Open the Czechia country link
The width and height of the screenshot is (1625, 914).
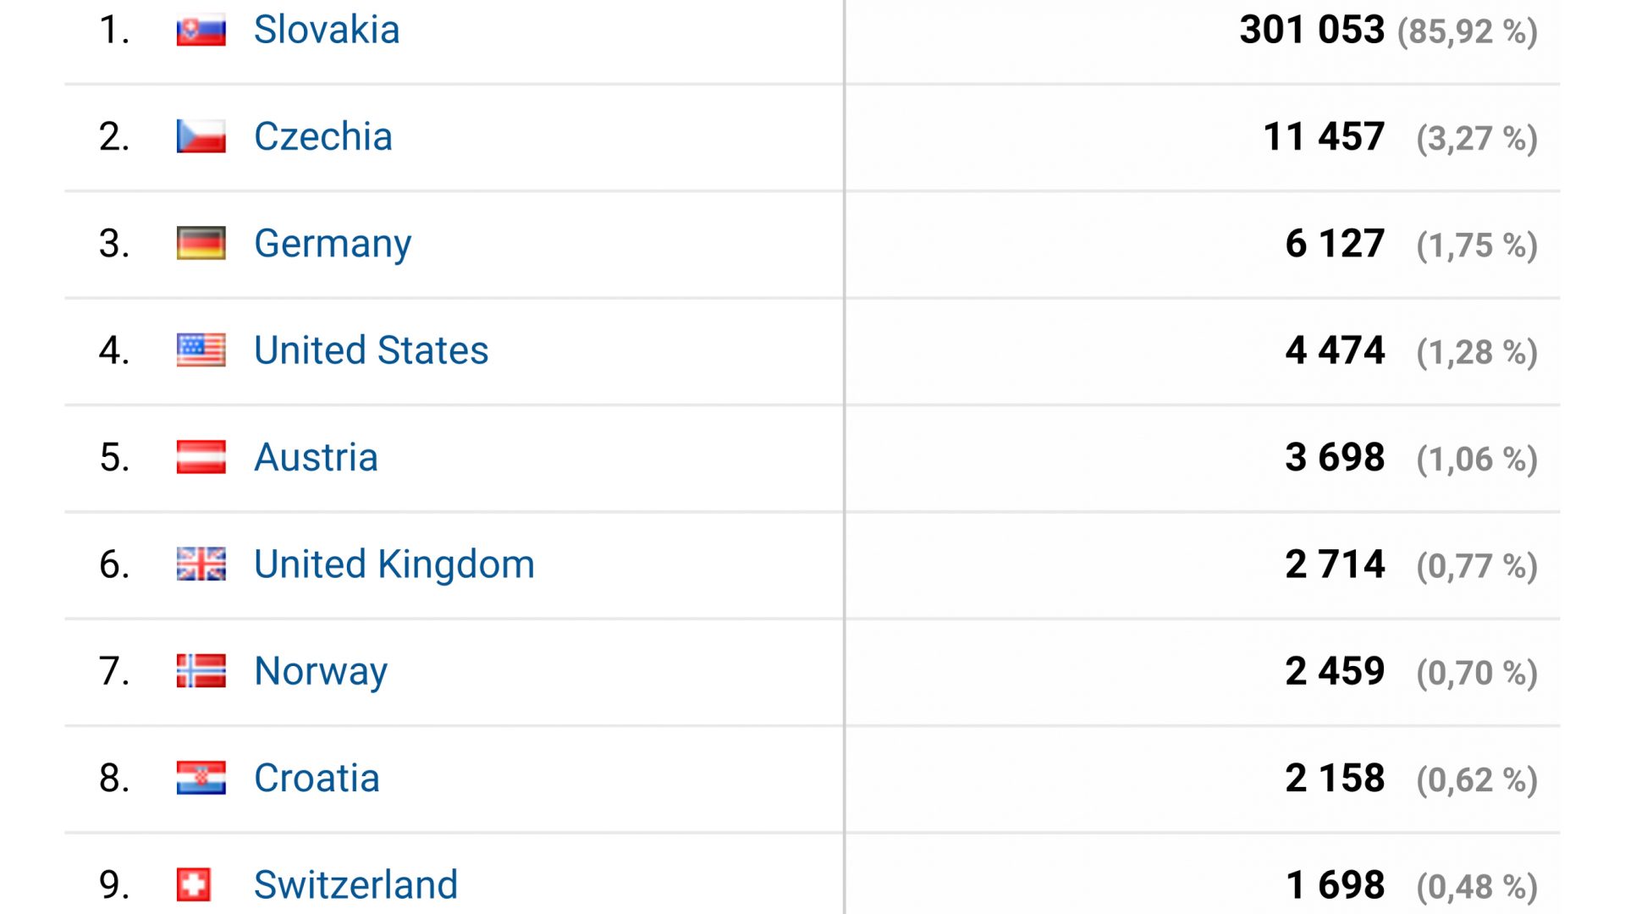pos(323,136)
